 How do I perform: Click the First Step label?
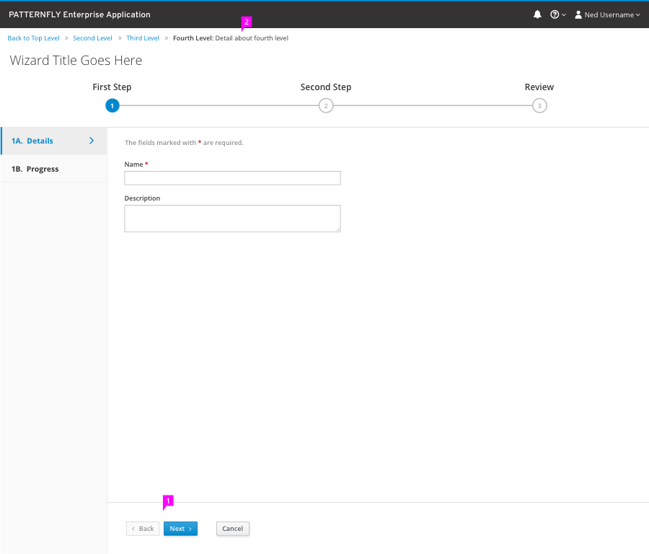[x=112, y=87]
